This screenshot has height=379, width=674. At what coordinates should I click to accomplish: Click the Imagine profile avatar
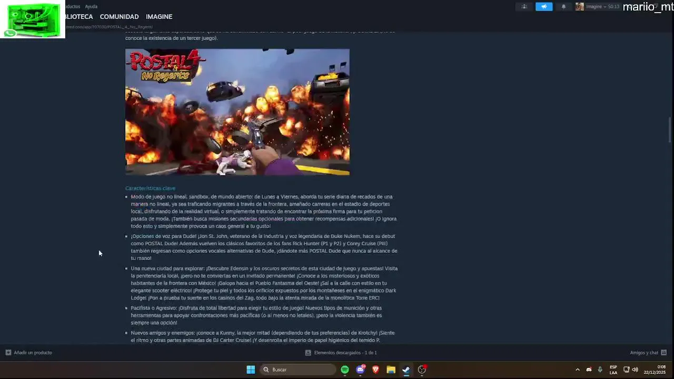pyautogui.click(x=580, y=7)
